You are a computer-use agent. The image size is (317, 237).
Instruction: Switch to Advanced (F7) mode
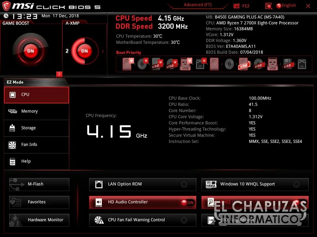[x=198, y=5]
